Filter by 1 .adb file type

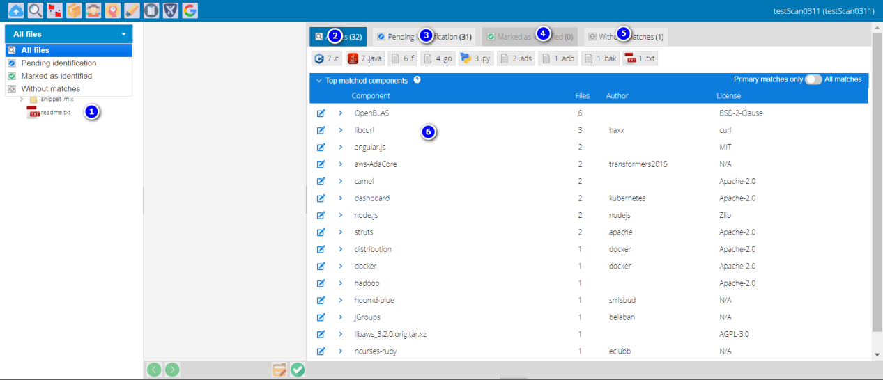558,58
